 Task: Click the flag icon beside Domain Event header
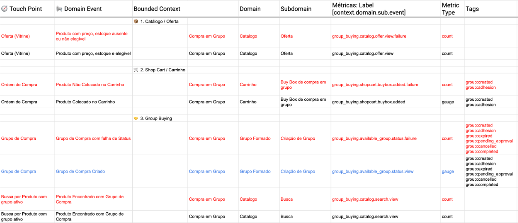(x=59, y=9)
